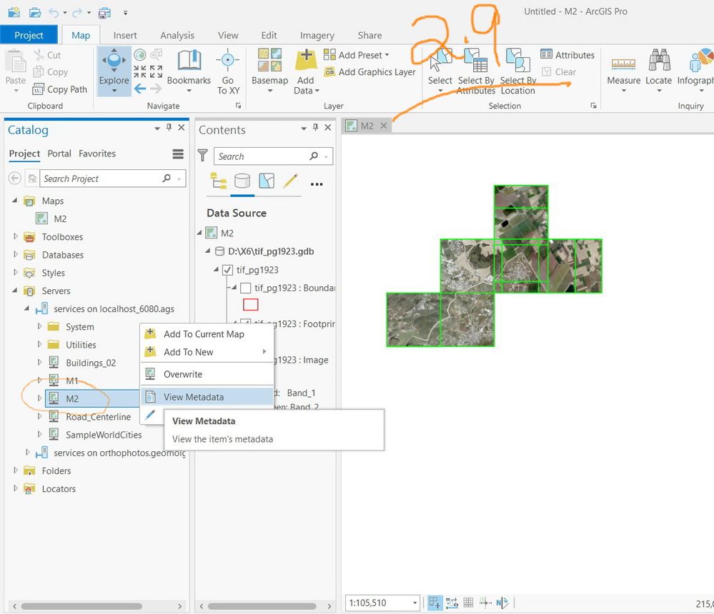
Task: Pin the Catalog pane auto-hide
Action: coord(169,127)
